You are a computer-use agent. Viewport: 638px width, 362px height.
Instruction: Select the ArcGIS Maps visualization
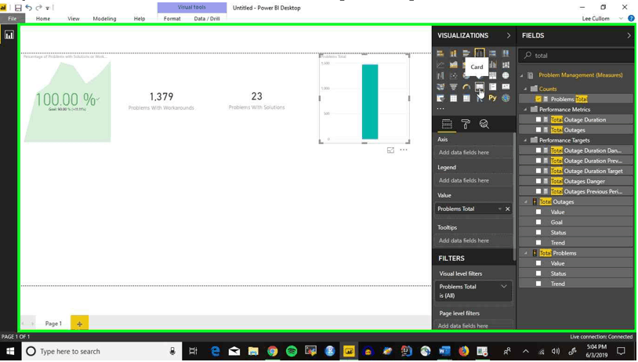(506, 98)
